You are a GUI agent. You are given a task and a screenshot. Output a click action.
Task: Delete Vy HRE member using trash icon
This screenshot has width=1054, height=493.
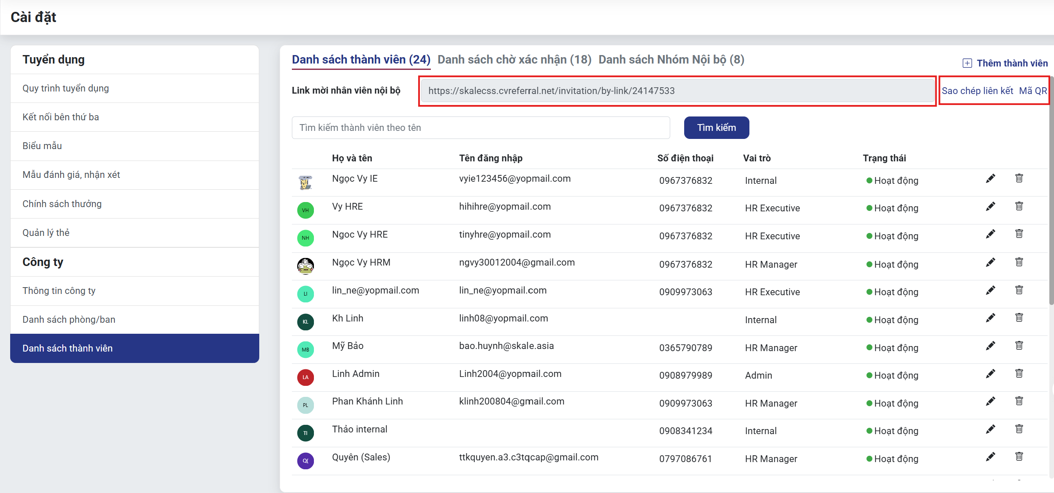coord(1019,206)
